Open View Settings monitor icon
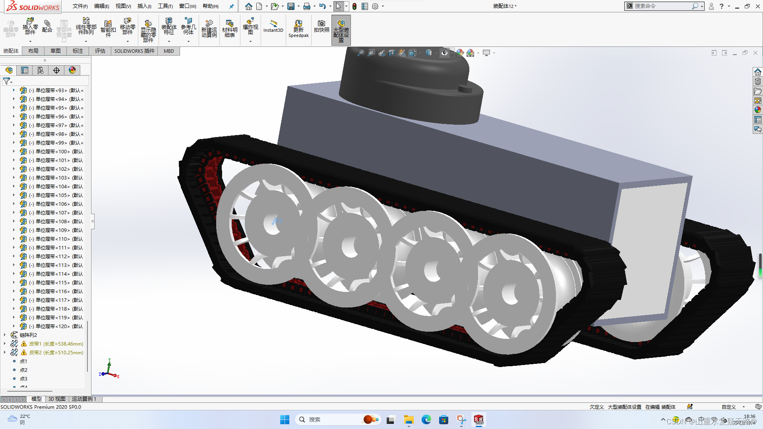 486,53
